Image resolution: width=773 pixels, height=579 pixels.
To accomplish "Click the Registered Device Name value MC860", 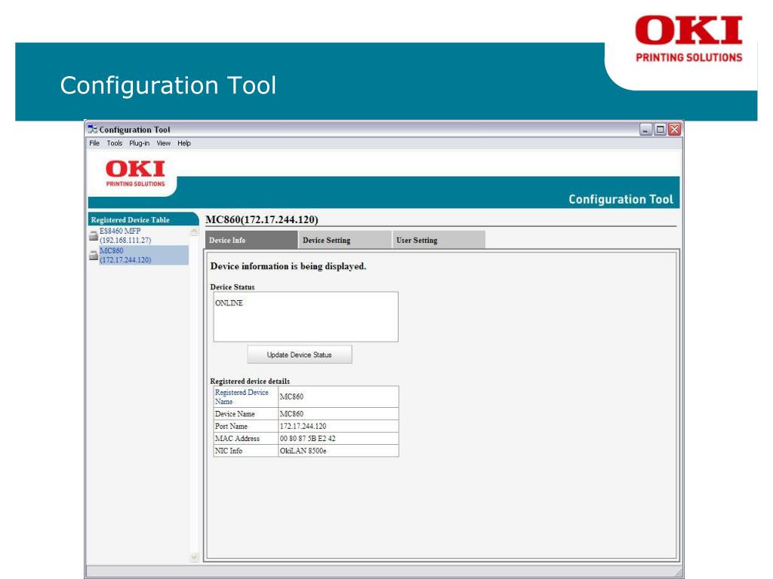I will (338, 397).
